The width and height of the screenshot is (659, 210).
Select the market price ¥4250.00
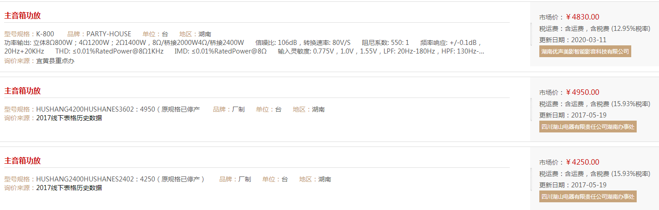[x=583, y=162]
